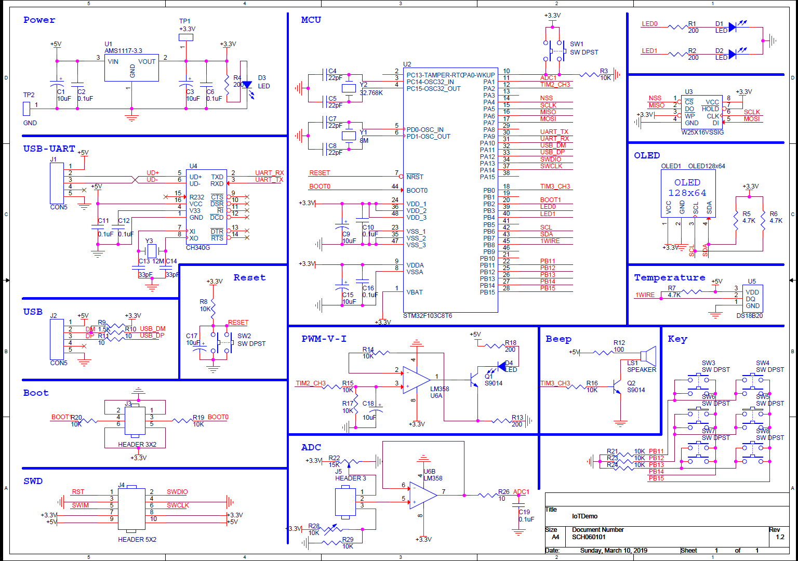Click the 'UD+' net label
Viewport: 798px width, 561px height.
pyautogui.click(x=153, y=173)
